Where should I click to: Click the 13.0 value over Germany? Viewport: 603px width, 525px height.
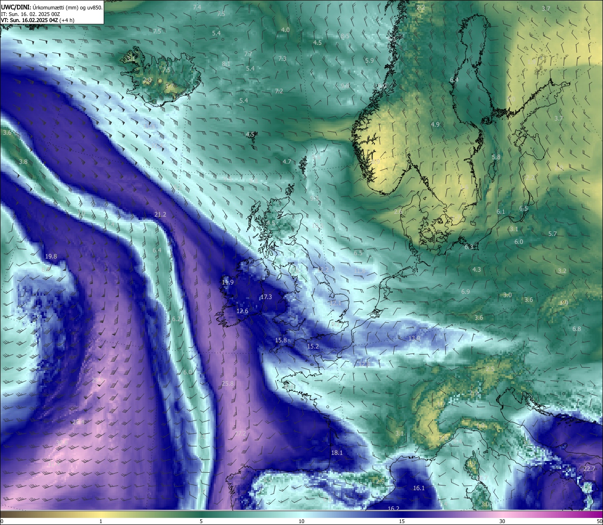(414, 339)
